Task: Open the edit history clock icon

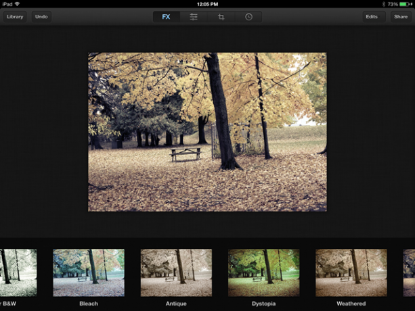Action: click(248, 17)
